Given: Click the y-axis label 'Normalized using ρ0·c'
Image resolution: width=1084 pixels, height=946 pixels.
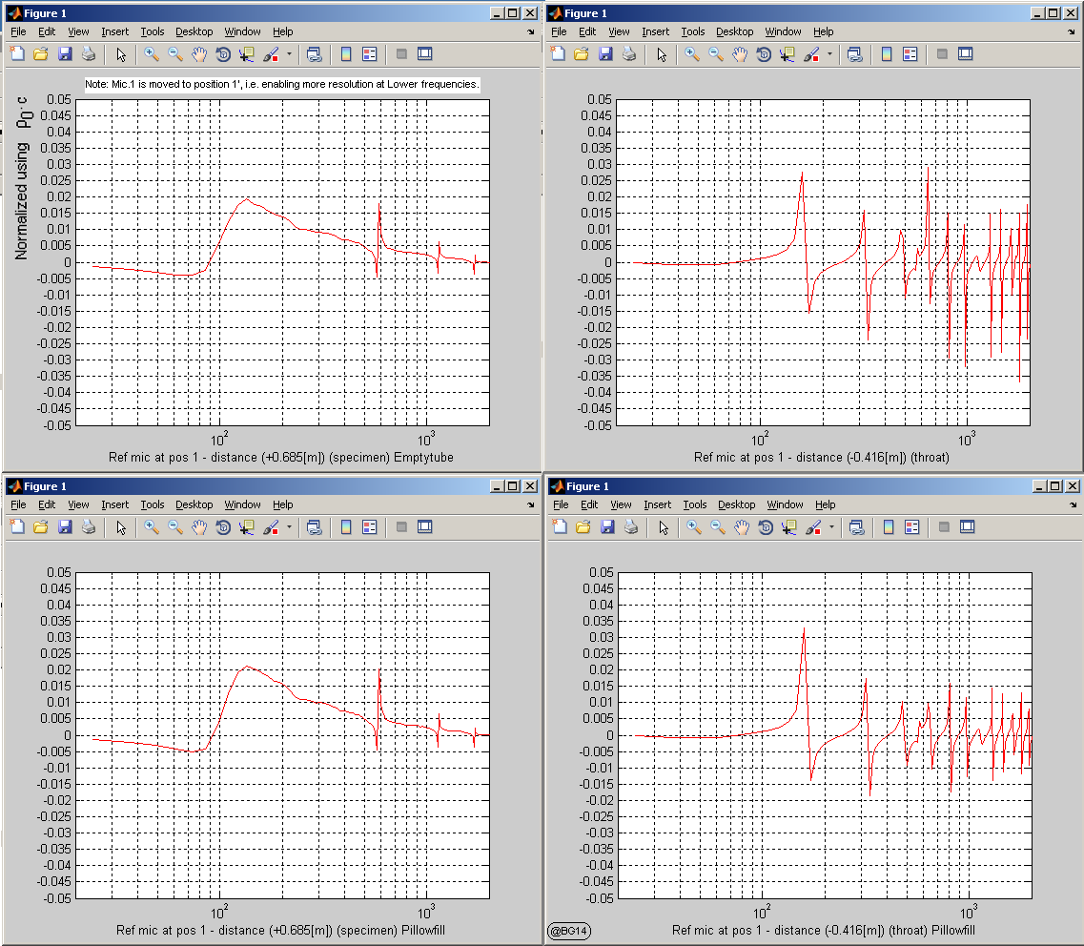Looking at the screenshot, I should tap(22, 178).
